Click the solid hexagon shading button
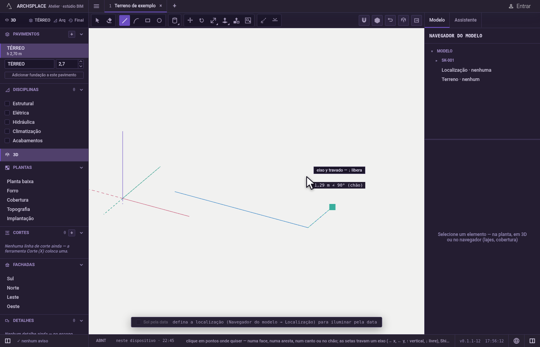This screenshot has width=540, height=347. 377,20
